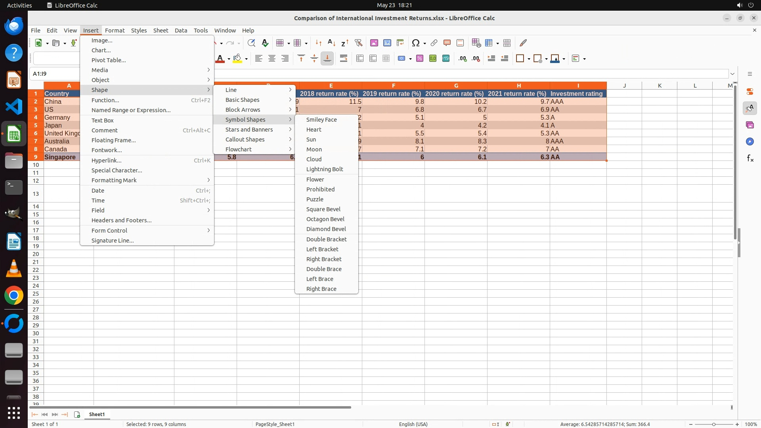Expand the formula bar chevron

[x=732, y=74]
